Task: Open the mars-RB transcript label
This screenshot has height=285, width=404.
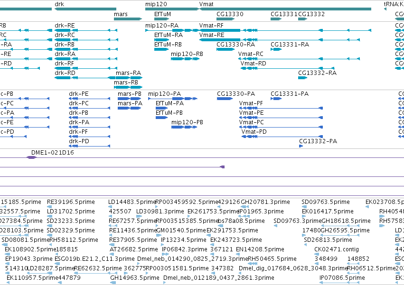Action: [x=126, y=83]
